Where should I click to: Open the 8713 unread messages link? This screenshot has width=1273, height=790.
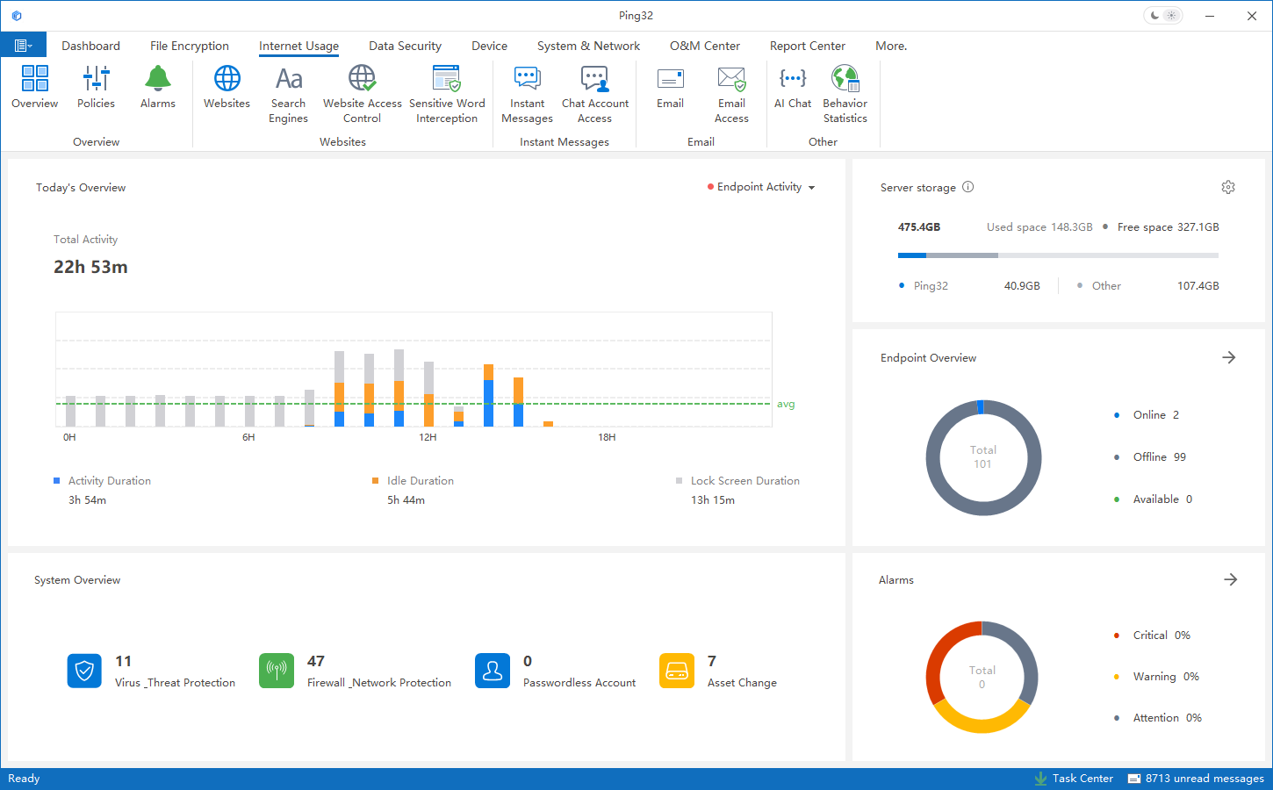pyautogui.click(x=1196, y=779)
